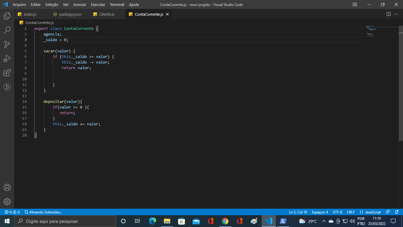Open the Source Control view
Screen dimensions: 403x227
[x=7, y=44]
